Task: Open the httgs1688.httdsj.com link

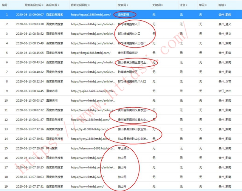Action: pos(91,53)
